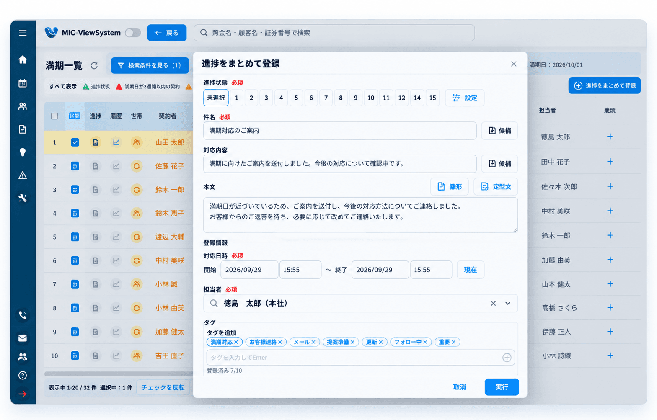This screenshot has height=420, width=657.
Task: Select progress state 未選択
Action: point(216,98)
